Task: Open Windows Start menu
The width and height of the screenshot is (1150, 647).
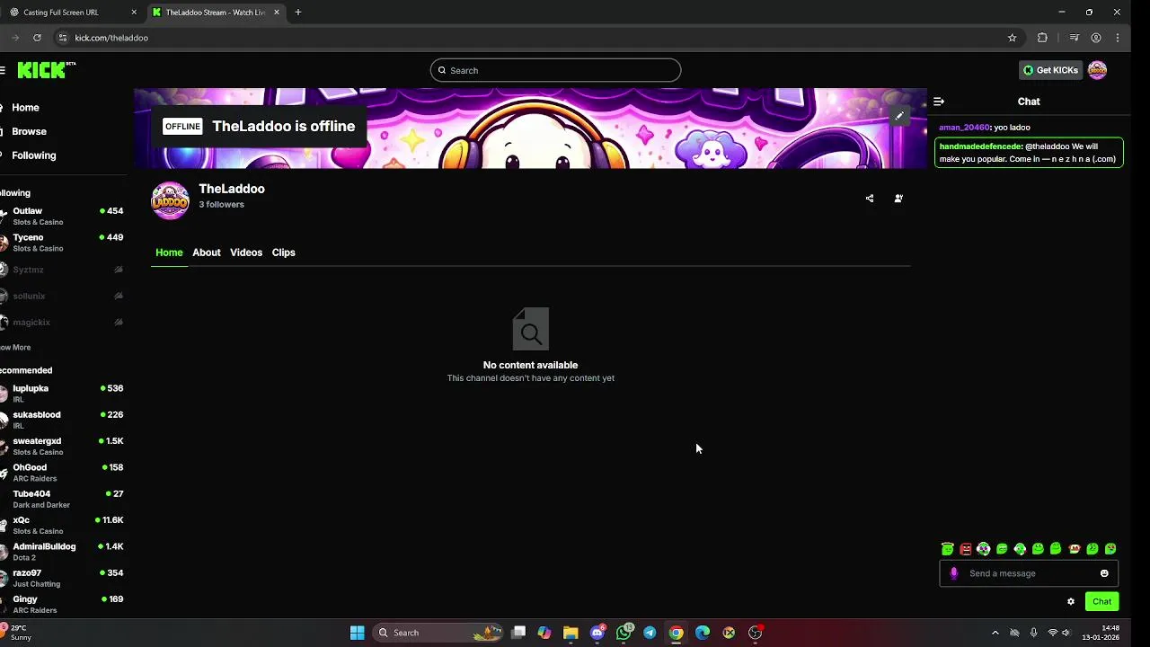Action: point(357,633)
